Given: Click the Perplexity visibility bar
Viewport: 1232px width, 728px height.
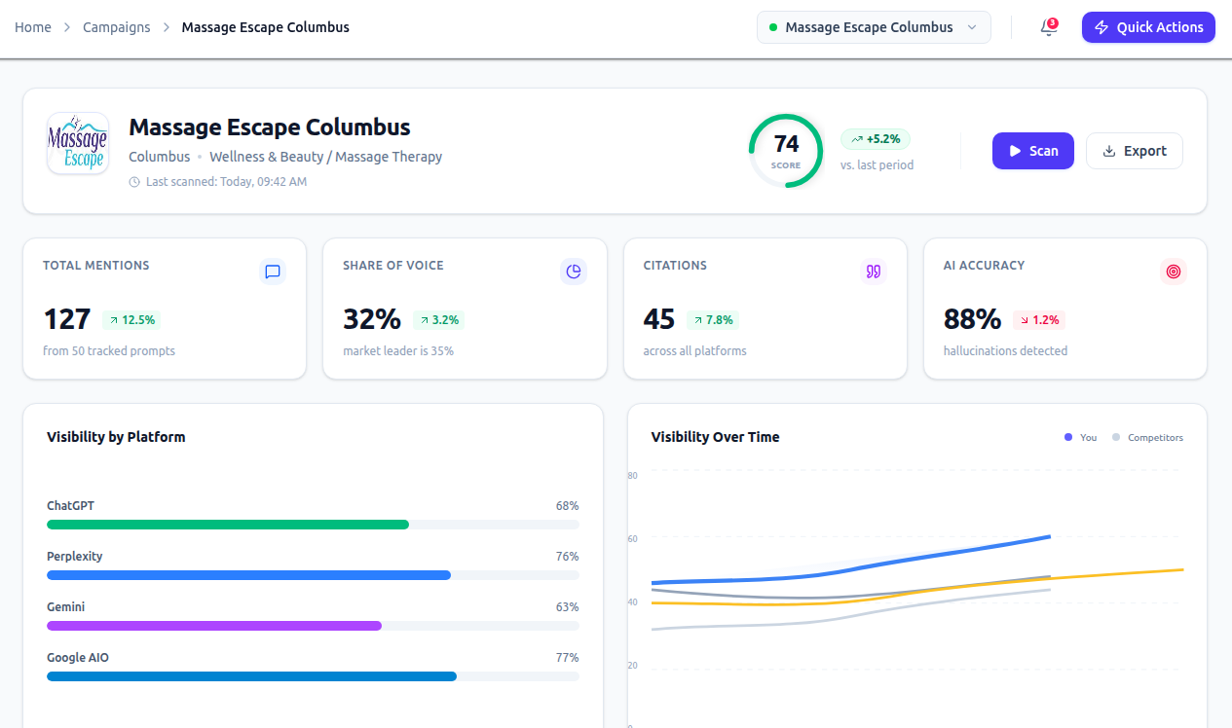Looking at the screenshot, I should 248,575.
